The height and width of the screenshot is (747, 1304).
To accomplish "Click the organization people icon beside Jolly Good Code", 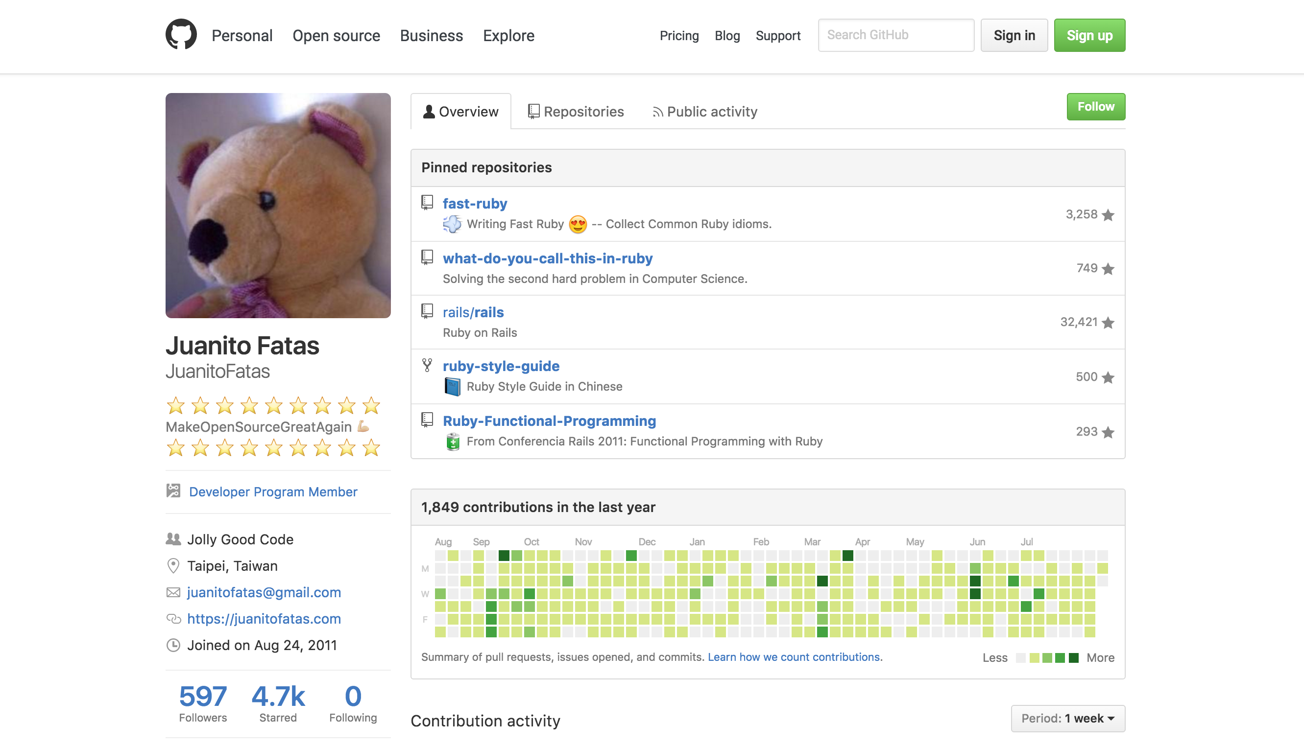I will click(173, 539).
